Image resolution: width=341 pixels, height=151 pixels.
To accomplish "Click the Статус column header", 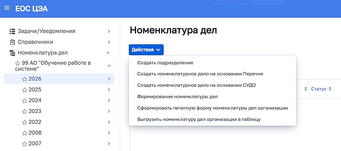I will tap(319, 89).
